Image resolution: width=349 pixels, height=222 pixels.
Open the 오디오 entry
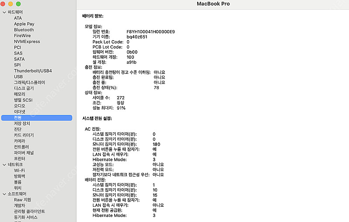20,106
